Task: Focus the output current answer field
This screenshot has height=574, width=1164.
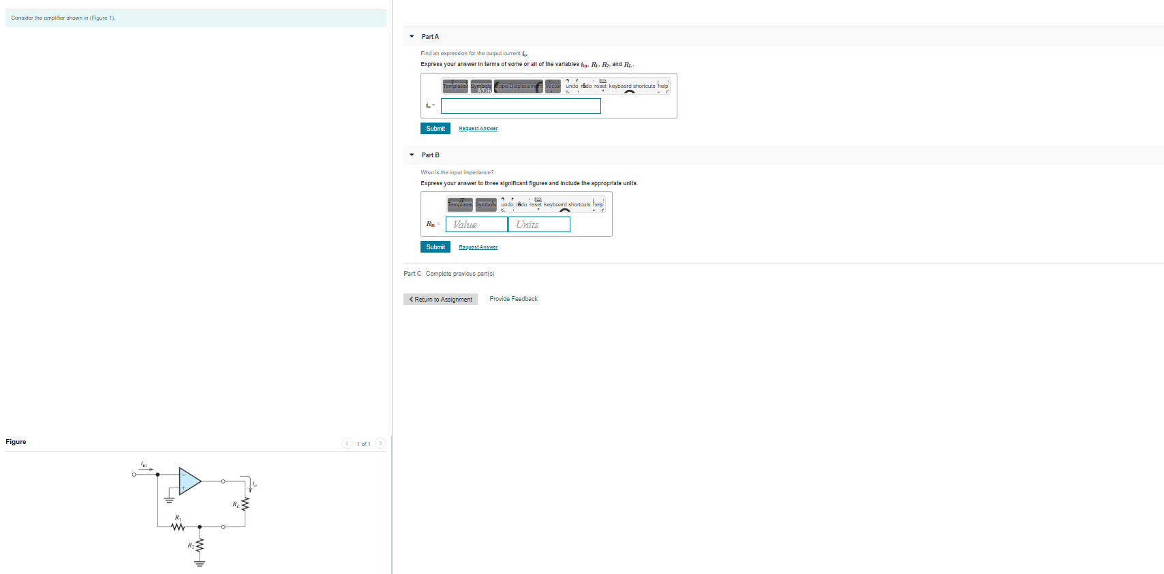Action: (x=521, y=106)
